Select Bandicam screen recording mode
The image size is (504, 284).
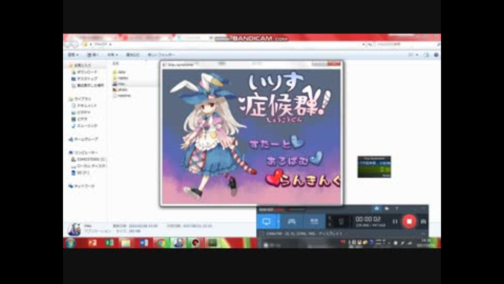coord(267,221)
